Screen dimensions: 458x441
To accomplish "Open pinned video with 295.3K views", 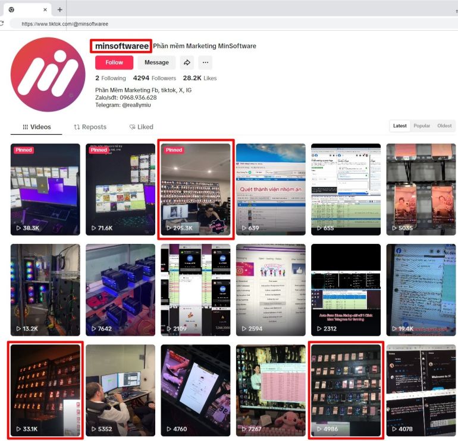I will pos(196,189).
